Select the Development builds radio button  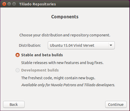click(18, 70)
